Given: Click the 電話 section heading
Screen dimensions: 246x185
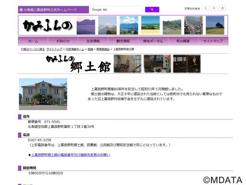Looking at the screenshot, I should click(x=26, y=135).
